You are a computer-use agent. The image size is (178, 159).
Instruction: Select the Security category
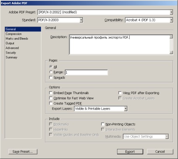(x=11, y=53)
